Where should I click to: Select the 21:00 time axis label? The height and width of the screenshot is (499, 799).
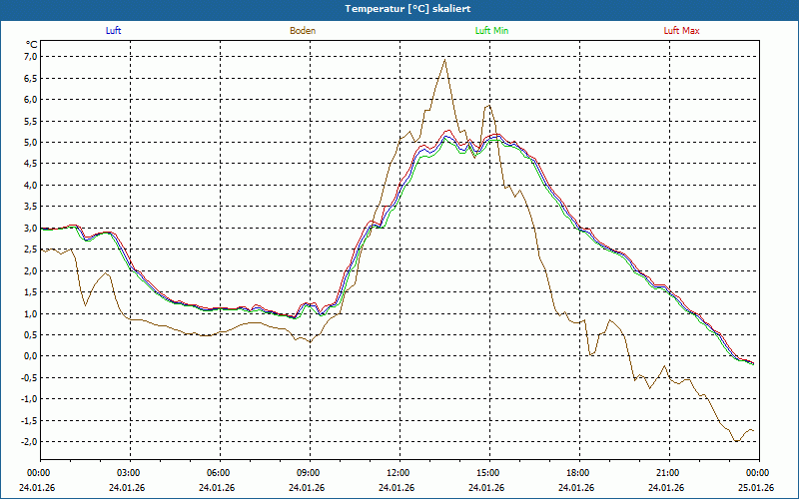pos(668,473)
